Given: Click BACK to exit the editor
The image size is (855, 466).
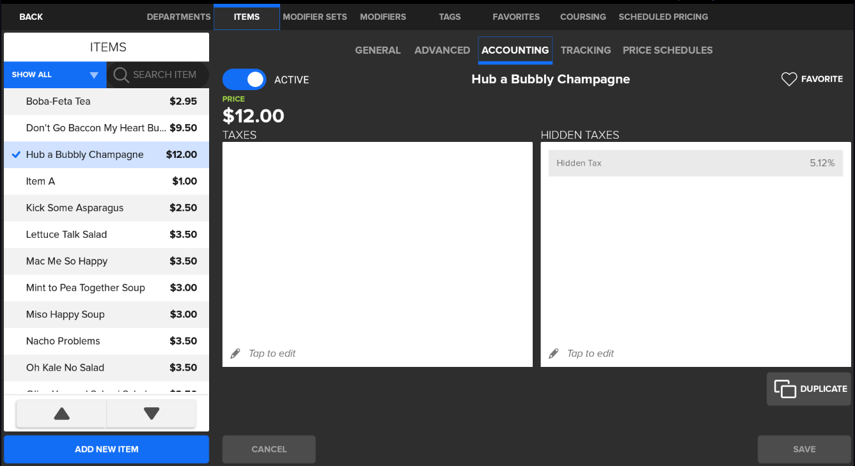Looking at the screenshot, I should (31, 17).
